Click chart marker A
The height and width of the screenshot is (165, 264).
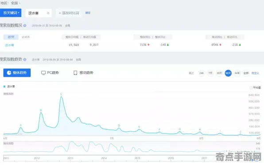coord(21,125)
